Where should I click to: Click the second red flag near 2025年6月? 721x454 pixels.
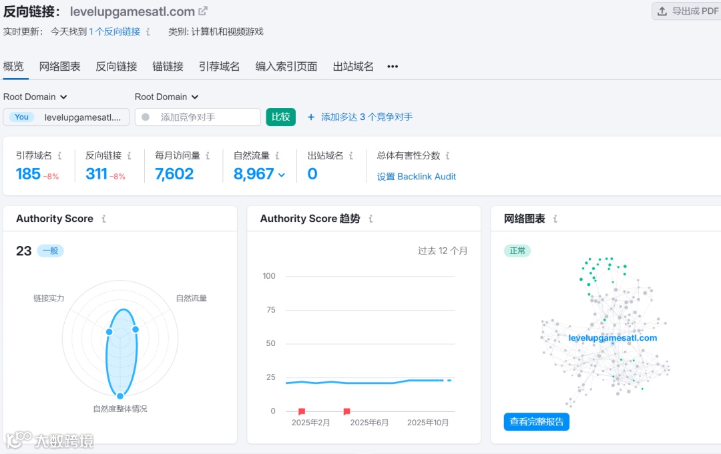coord(346,411)
